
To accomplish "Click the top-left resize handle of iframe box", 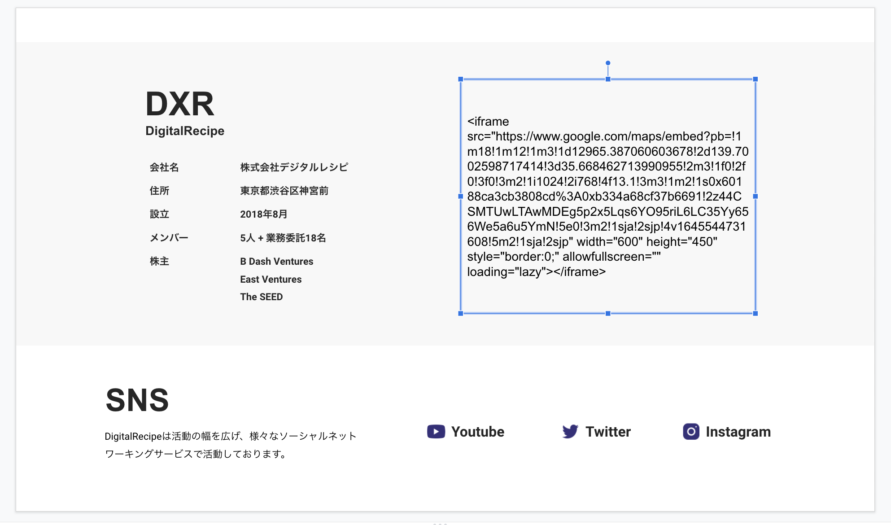I will (x=461, y=79).
